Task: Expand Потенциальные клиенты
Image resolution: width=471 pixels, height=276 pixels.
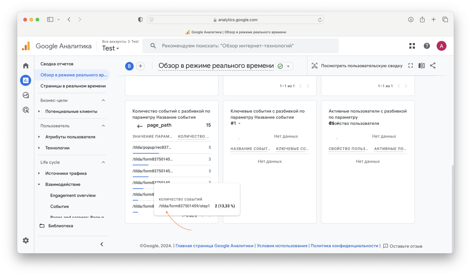Action: pos(39,111)
